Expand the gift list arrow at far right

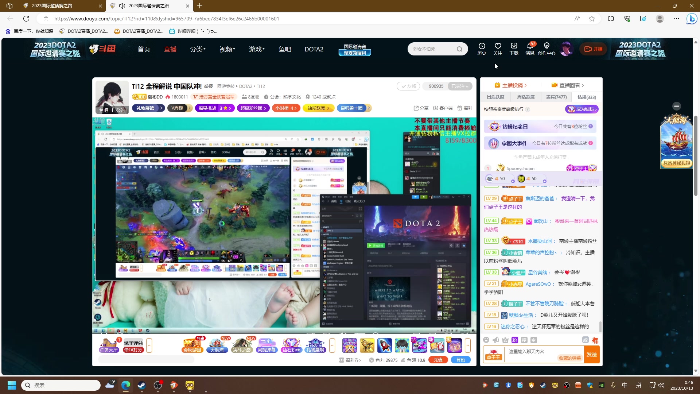[x=468, y=345]
